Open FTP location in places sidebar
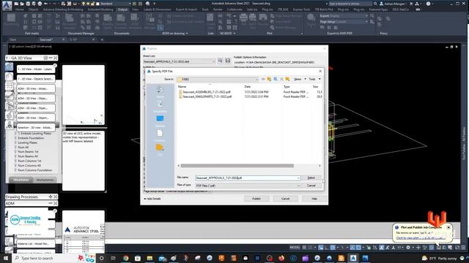 click(160, 149)
